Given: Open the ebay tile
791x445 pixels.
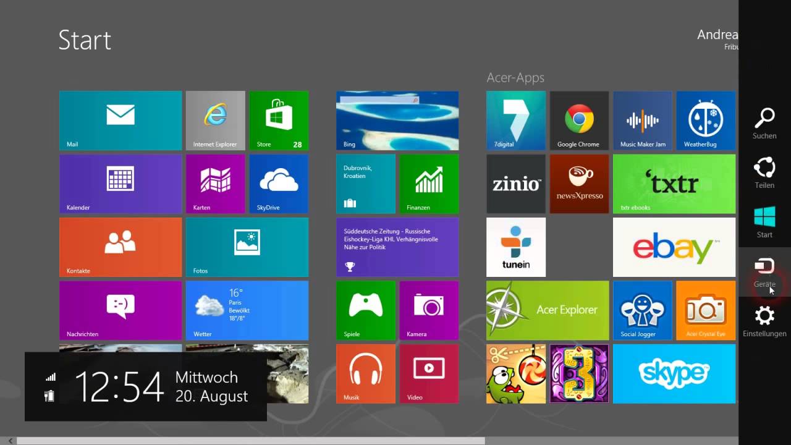Looking at the screenshot, I should (674, 247).
